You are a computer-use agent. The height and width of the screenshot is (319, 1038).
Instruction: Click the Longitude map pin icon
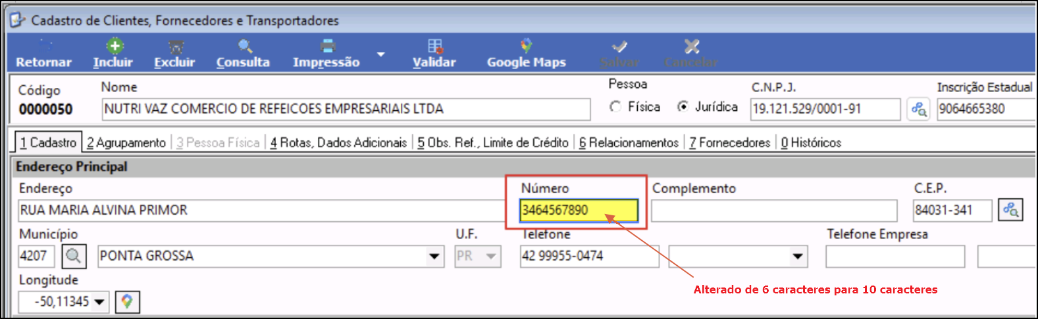click(127, 302)
